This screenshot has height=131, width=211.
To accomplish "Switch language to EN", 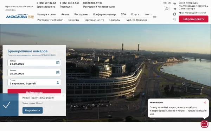I will point(169,3).
